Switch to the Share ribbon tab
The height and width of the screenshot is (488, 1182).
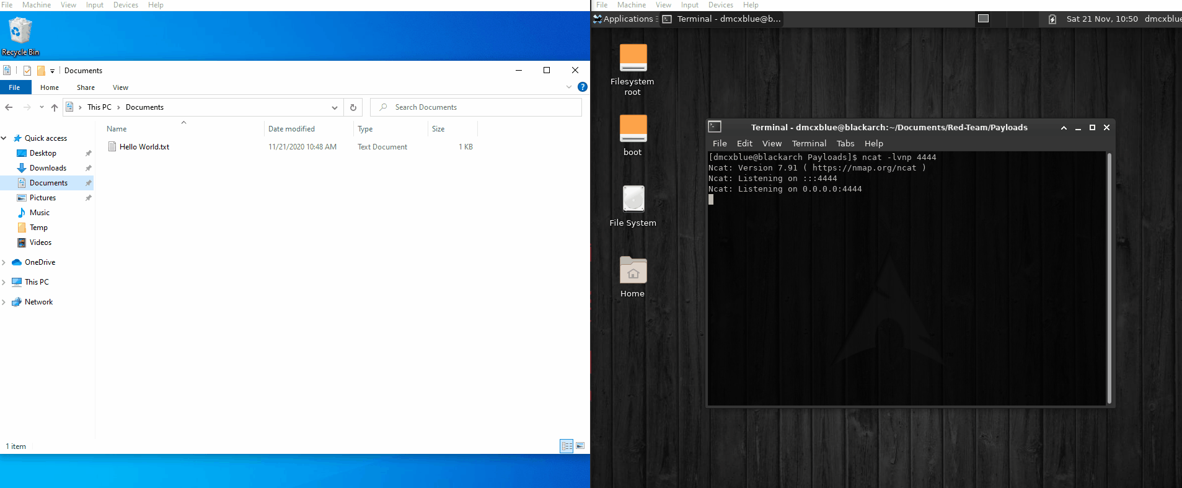point(86,87)
